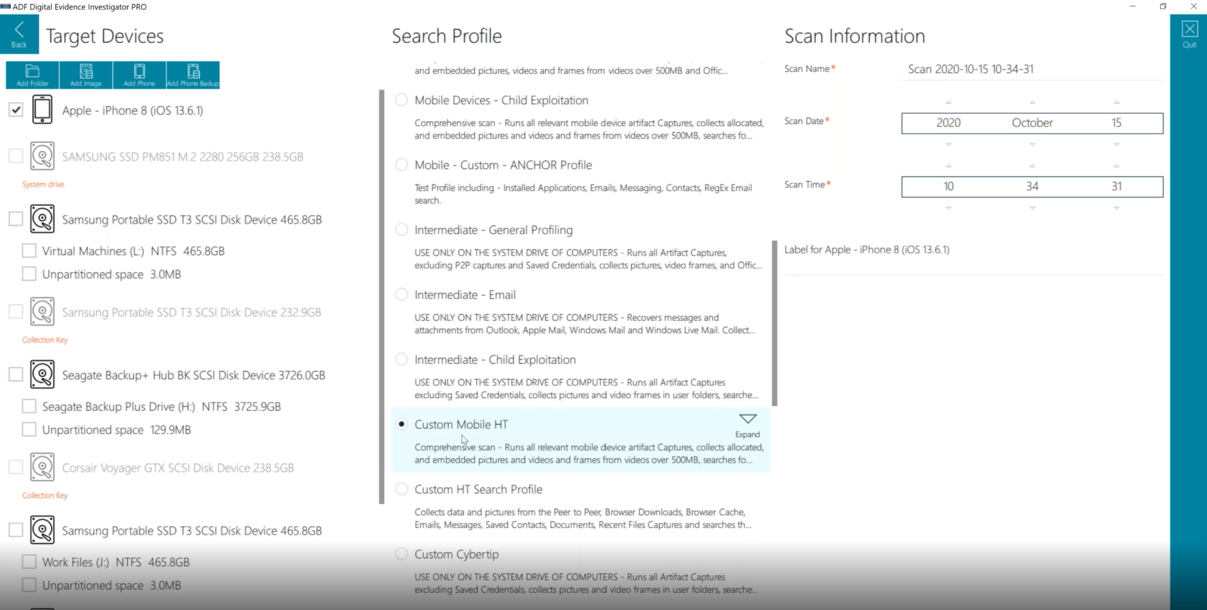The image size is (1207, 610).
Task: Click the 2020 year value in Scan Date
Action: [x=948, y=123]
